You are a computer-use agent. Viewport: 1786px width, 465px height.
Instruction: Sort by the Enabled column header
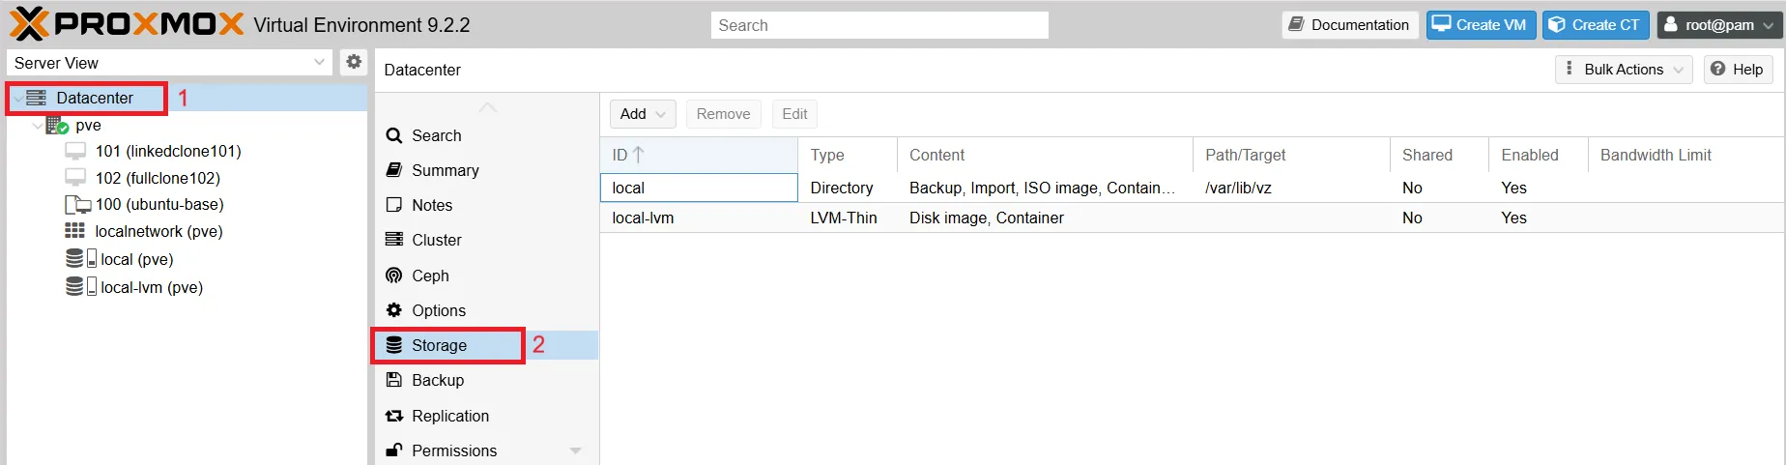(x=1539, y=155)
